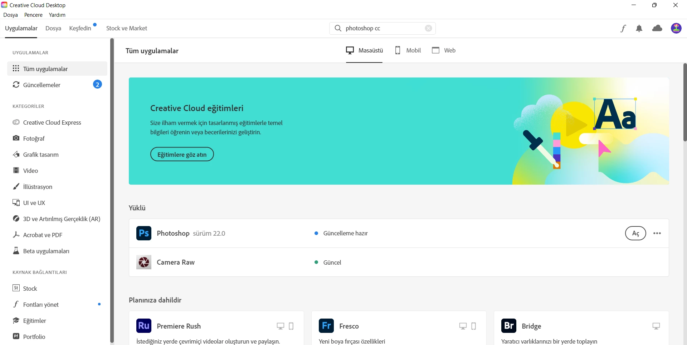Open cloud activity icon

657,28
